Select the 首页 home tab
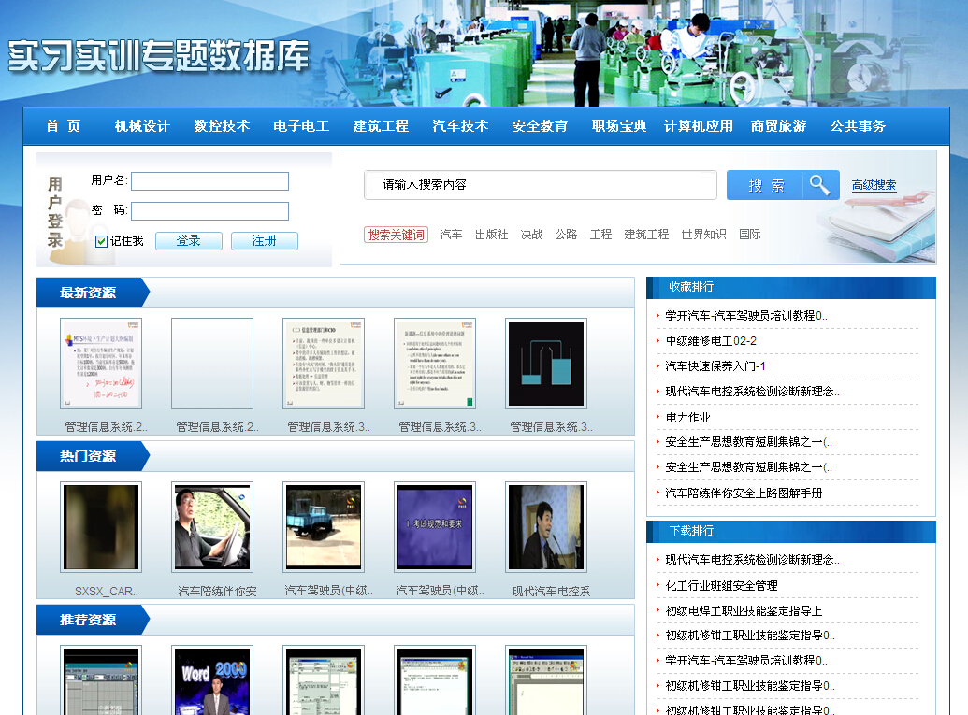968x715 pixels. point(63,126)
